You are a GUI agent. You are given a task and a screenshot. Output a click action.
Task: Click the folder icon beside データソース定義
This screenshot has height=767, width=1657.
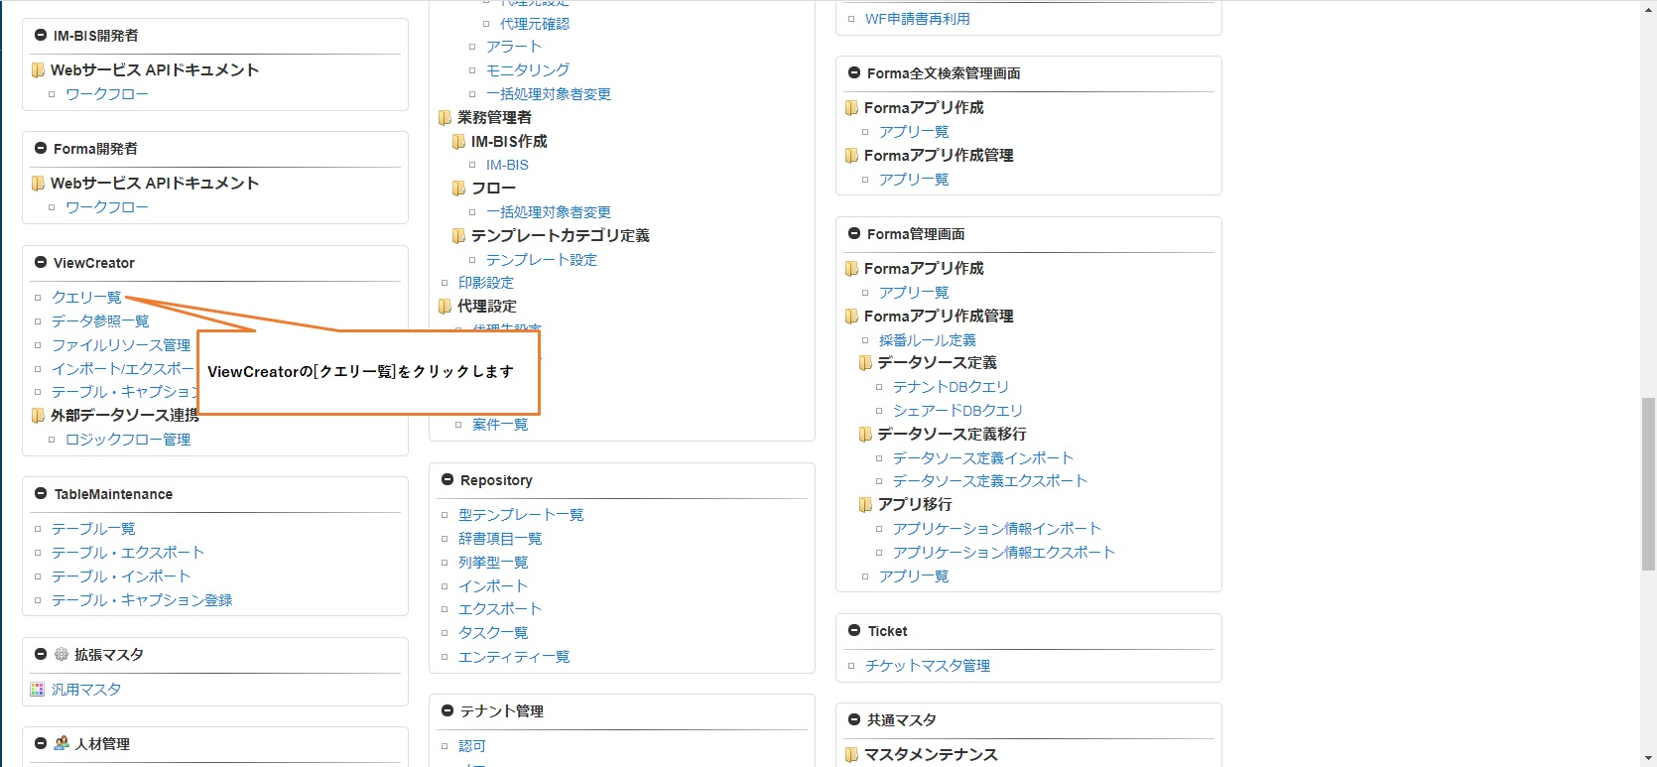865,363
